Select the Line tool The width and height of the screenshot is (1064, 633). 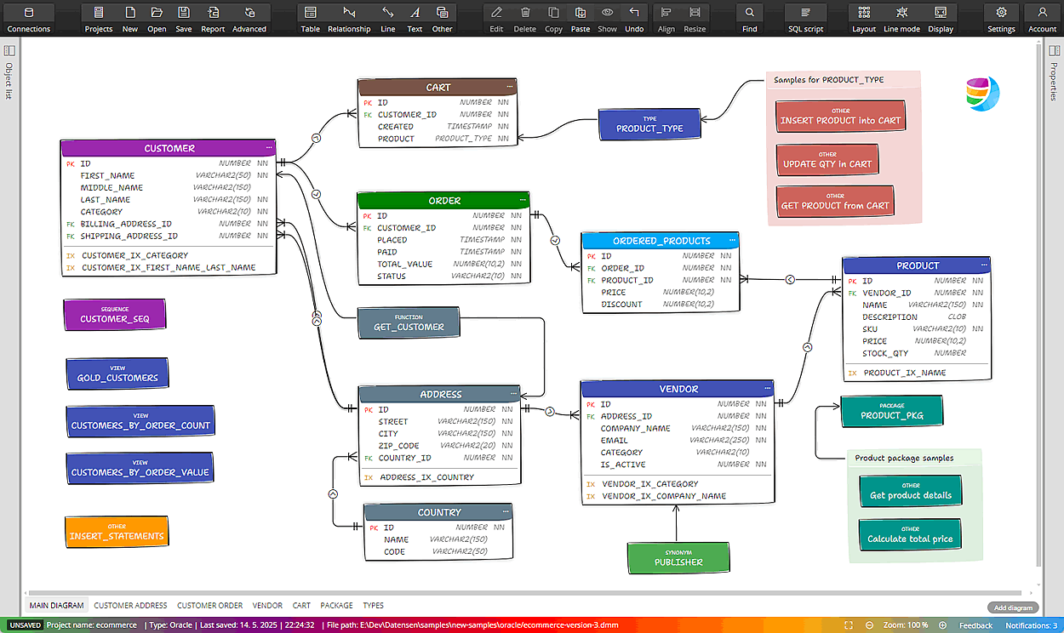tap(387, 18)
